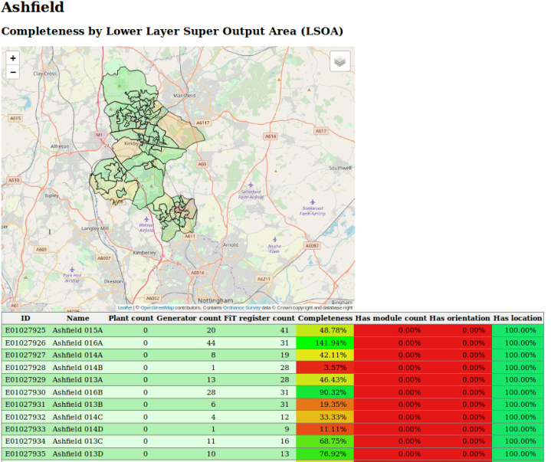551x462 pixels.
Task: Click the name Ashfield 013B
Action: click(77, 405)
